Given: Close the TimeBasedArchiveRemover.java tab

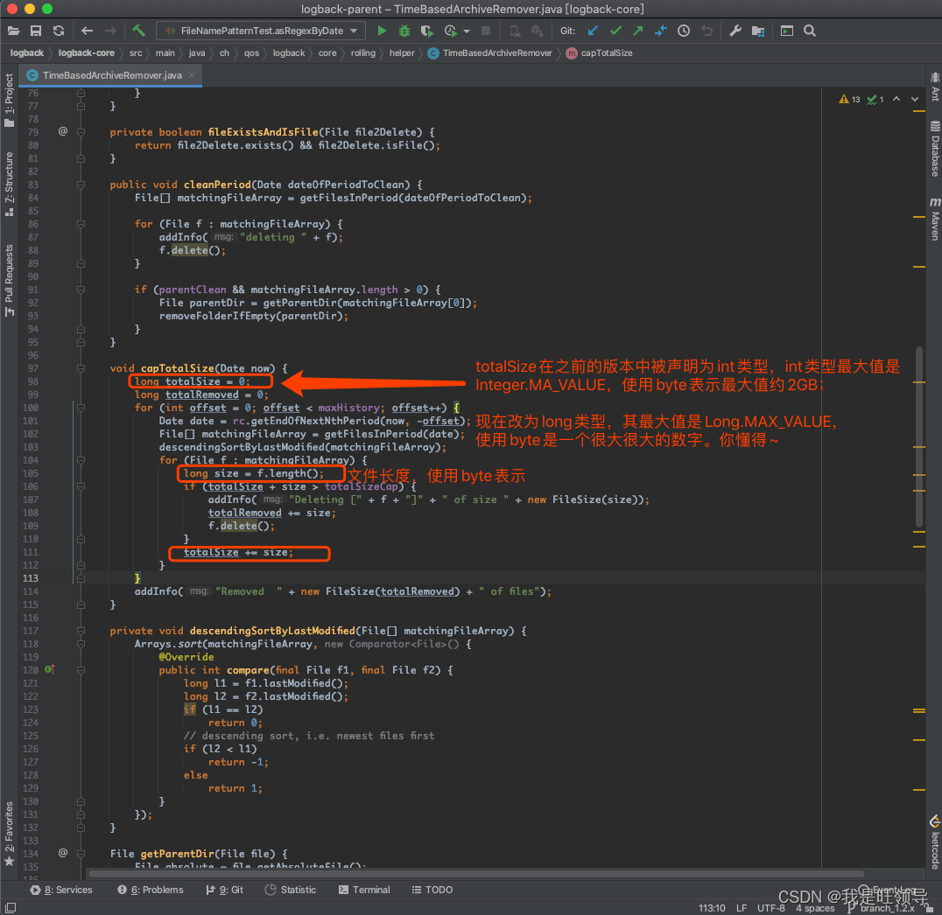Looking at the screenshot, I should [x=193, y=75].
